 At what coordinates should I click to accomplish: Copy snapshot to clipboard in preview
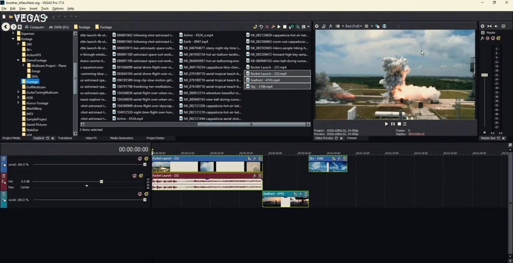click(x=378, y=26)
